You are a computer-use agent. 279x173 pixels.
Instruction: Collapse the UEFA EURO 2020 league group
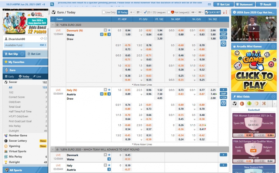click(53, 25)
